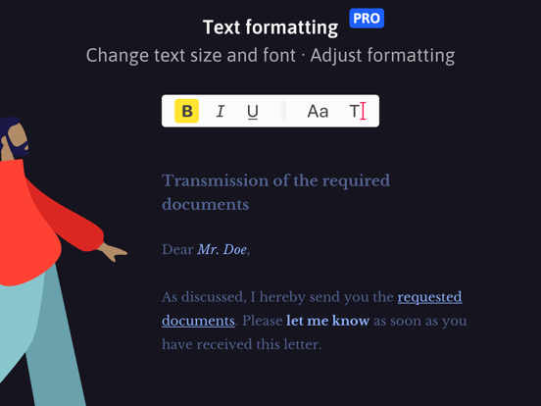This screenshot has height=406, width=541.
Task: Click the underlined 'documents' text
Action: [x=198, y=321]
